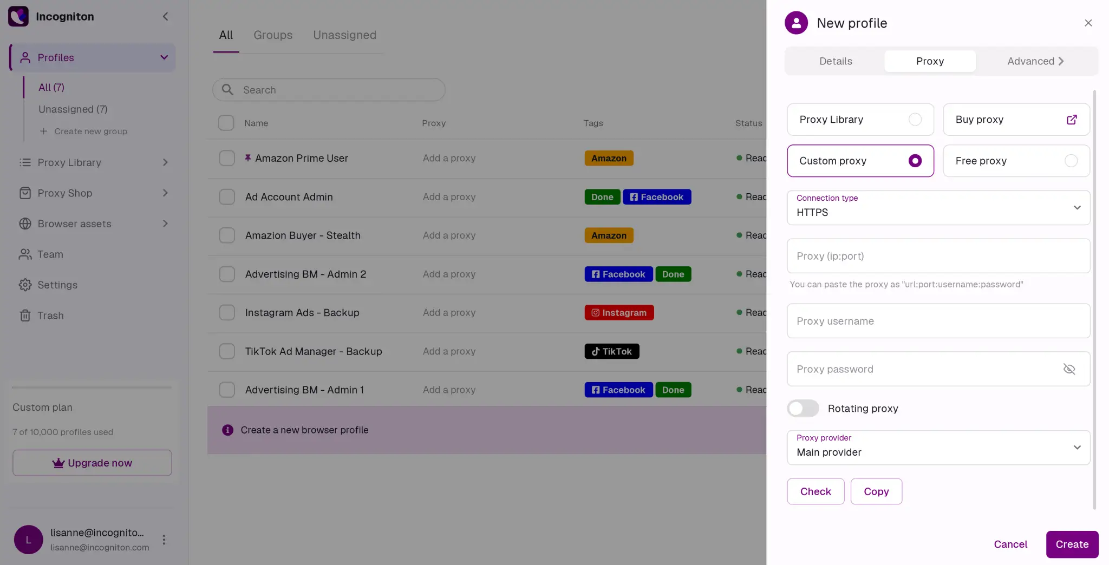
Task: Switch to the Details tab
Action: [836, 61]
